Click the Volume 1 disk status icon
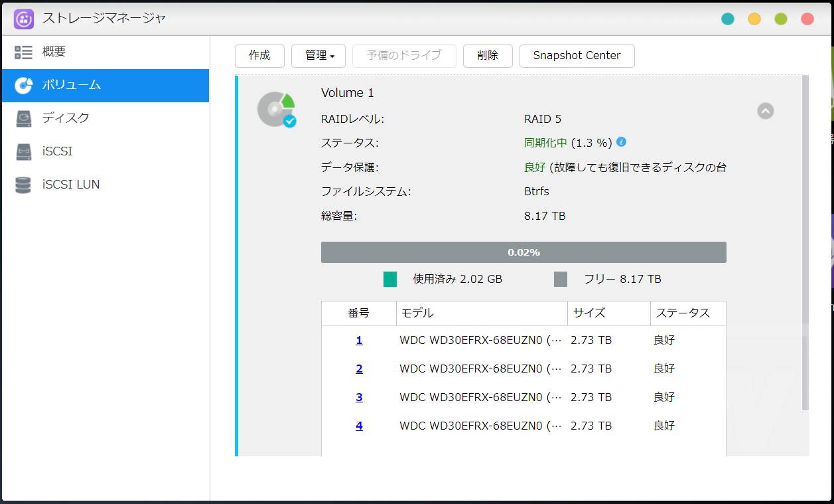Image resolution: width=834 pixels, height=504 pixels. (x=276, y=110)
